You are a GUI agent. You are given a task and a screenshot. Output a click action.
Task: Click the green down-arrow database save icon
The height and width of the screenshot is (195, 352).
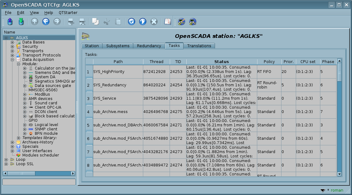click(x=21, y=22)
